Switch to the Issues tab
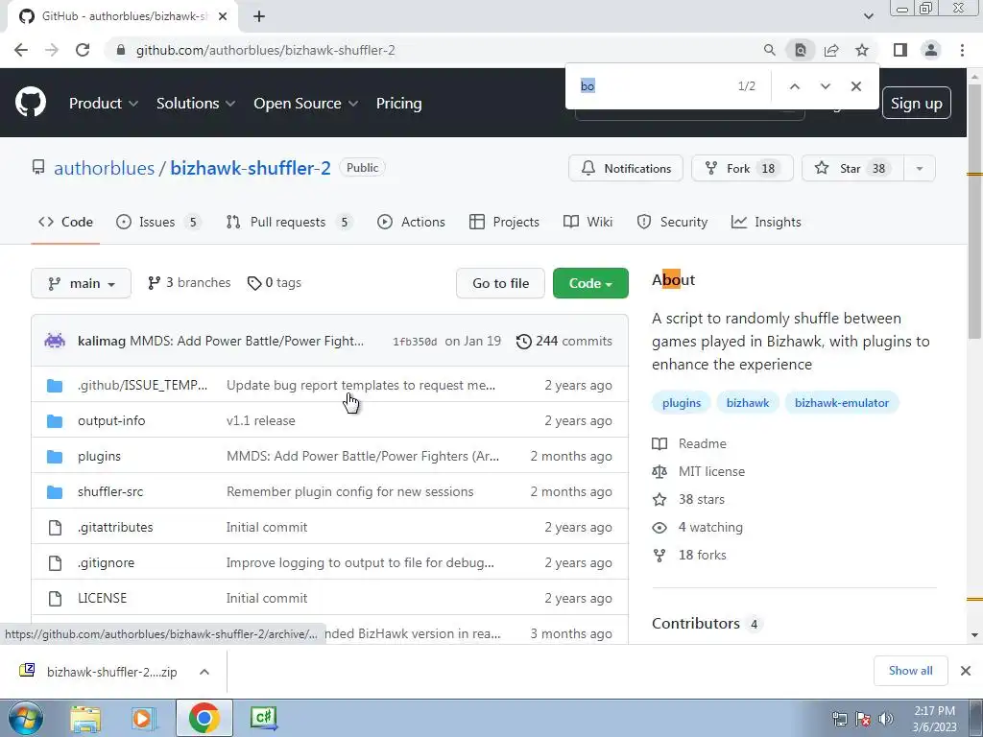 point(158,222)
